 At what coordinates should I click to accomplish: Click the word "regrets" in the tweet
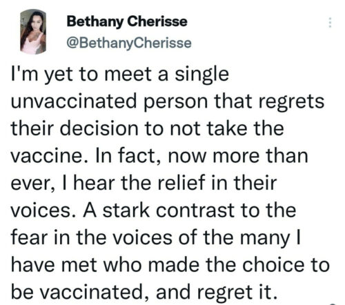tap(291, 102)
